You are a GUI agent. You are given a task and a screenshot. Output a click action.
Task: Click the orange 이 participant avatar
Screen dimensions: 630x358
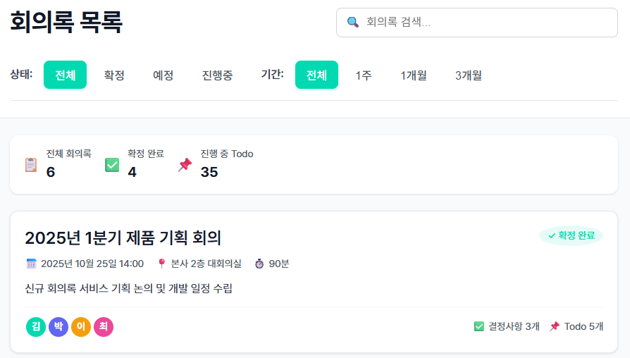click(x=81, y=327)
